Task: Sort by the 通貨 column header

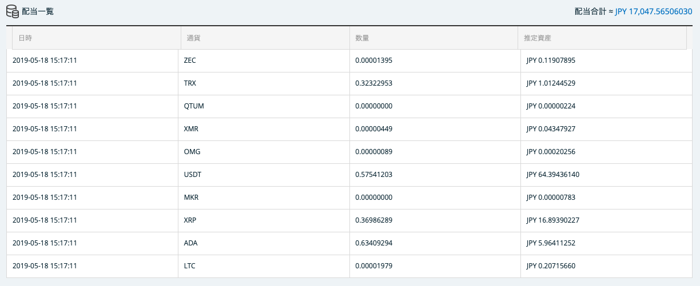Action: pyautogui.click(x=193, y=38)
